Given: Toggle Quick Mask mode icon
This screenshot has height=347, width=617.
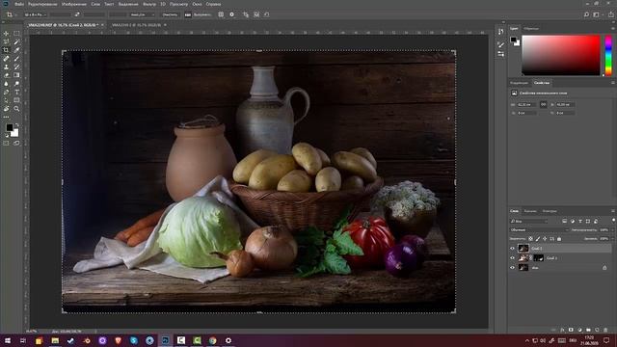Looking at the screenshot, I should click(x=6, y=144).
